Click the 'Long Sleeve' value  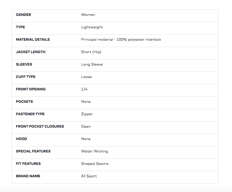[x=92, y=64]
